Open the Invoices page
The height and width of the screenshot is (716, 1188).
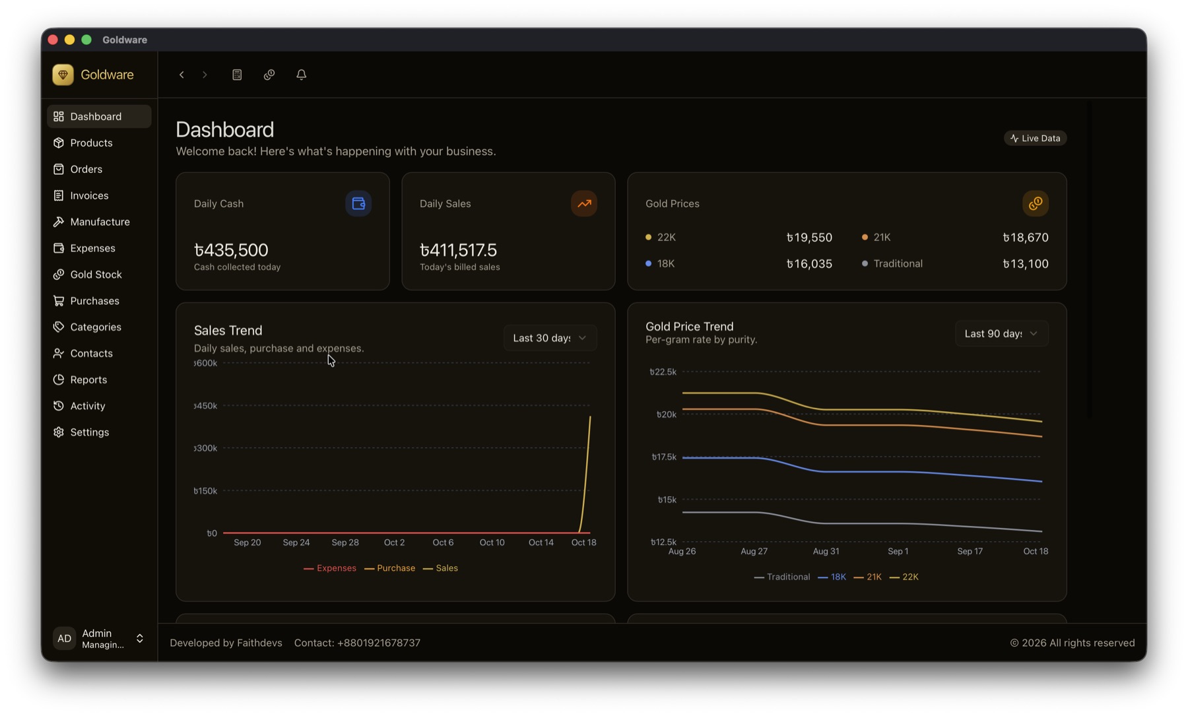tap(99, 195)
